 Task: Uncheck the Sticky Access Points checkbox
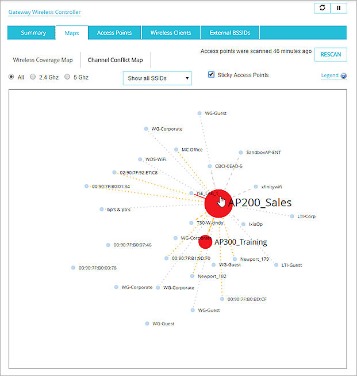(211, 75)
